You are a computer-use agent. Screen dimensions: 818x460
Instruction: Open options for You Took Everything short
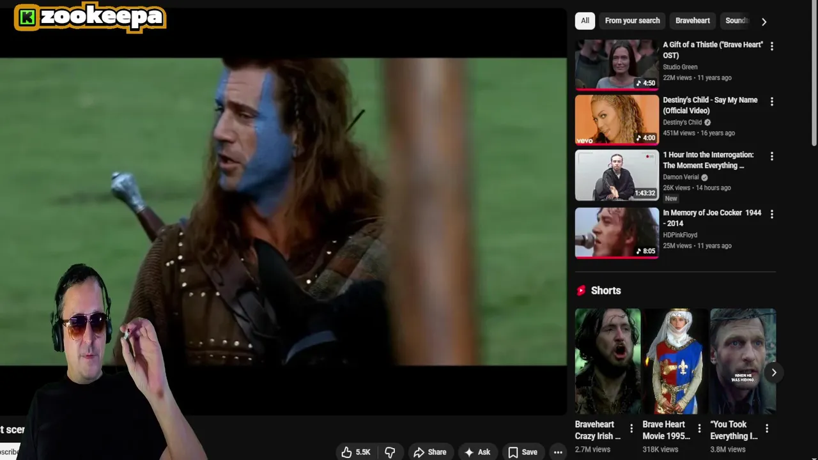click(x=766, y=428)
